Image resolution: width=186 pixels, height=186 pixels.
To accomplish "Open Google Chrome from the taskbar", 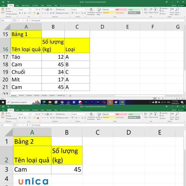I will (x=62, y=102).
